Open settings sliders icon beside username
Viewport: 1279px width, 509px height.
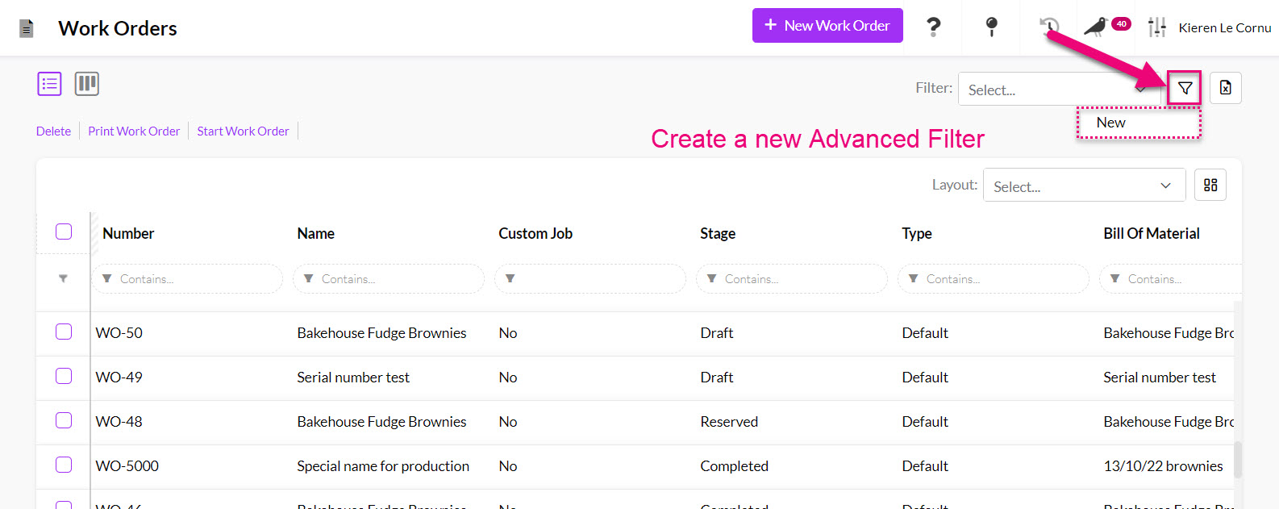point(1157,27)
